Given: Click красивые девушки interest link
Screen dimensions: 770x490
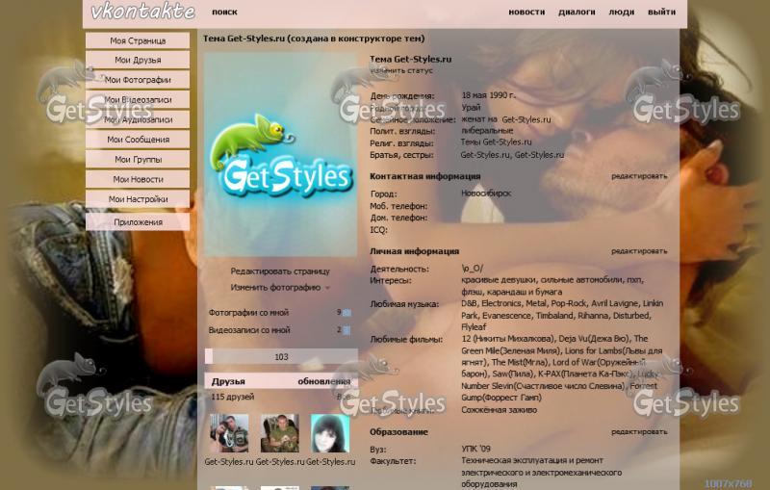Looking at the screenshot, I should click(x=499, y=279).
